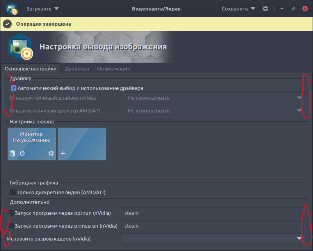Screen dimensions: 313x251
Task: Click the gear icon in title bar
Action: tap(265, 9)
